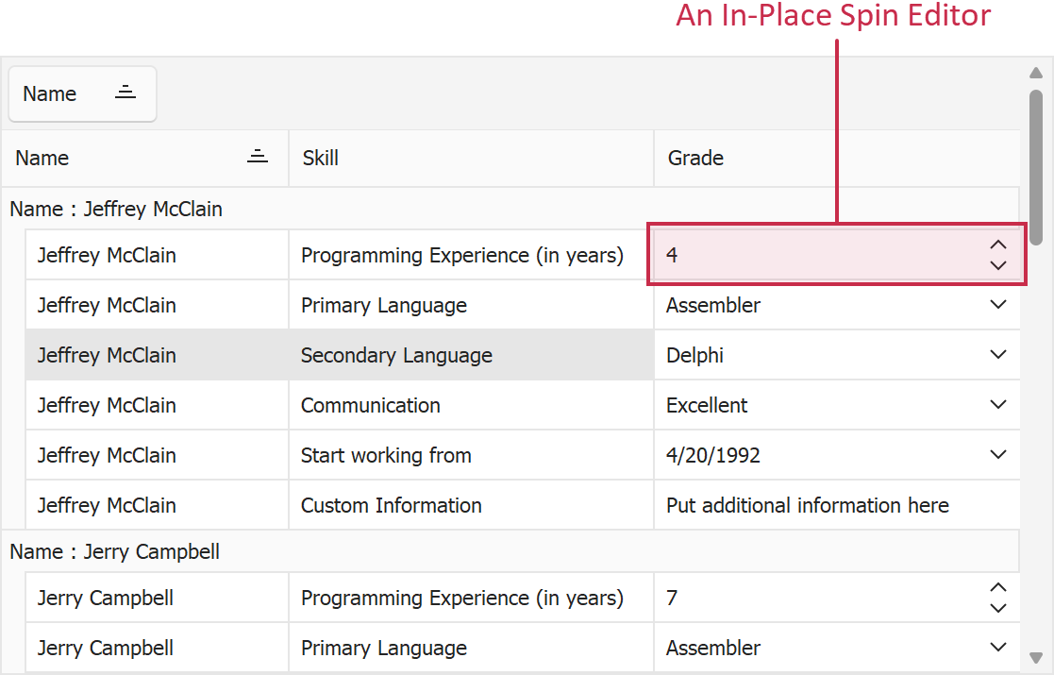Open Jerry Campbell's Assembler language dropdown

tap(998, 648)
